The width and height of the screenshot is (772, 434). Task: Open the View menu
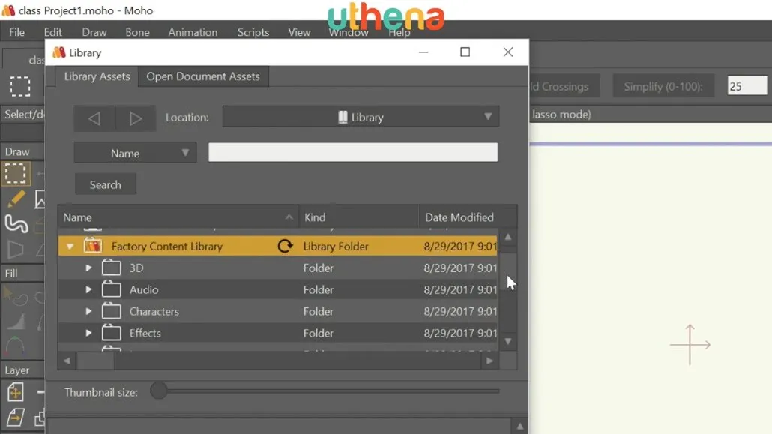299,32
